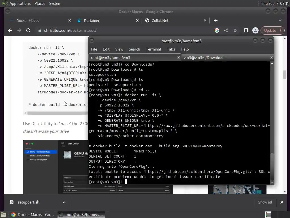
Task: Click the setupcert.sh file icon
Action: 12,202
